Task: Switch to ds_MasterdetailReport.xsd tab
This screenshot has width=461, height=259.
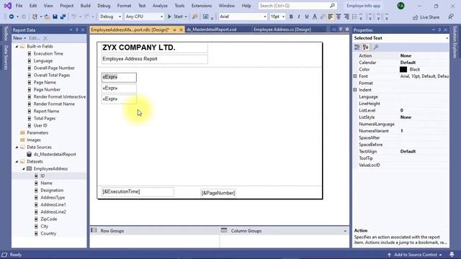Action: point(211,29)
